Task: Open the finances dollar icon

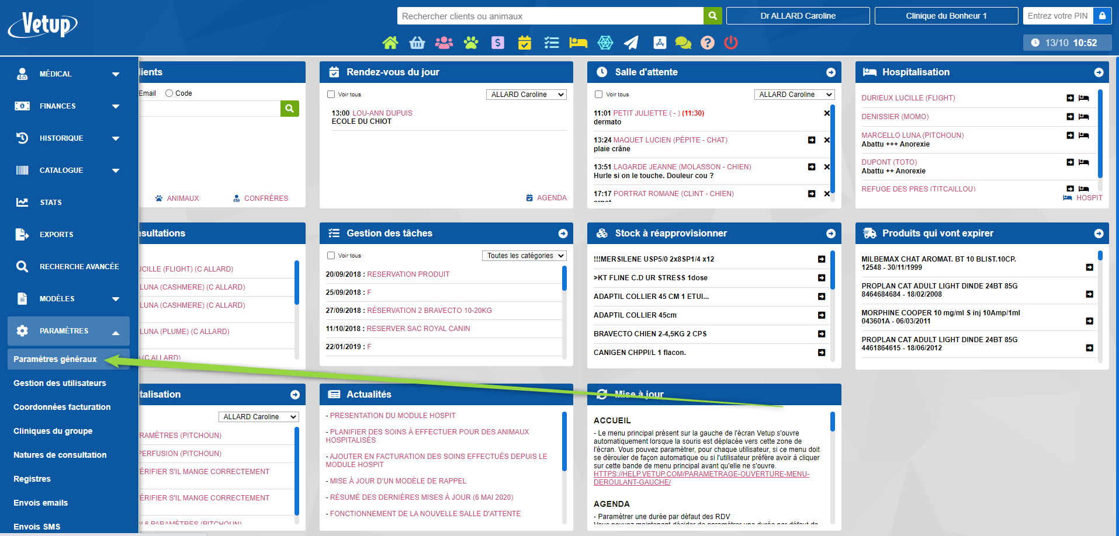Action: coord(497,43)
